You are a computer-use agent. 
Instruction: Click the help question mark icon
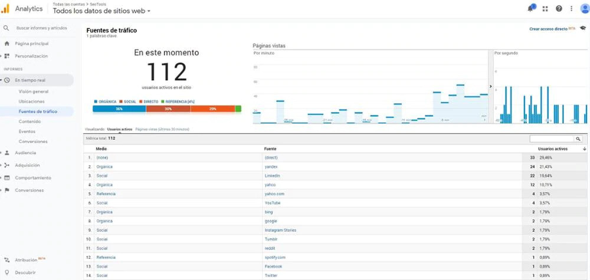559,9
